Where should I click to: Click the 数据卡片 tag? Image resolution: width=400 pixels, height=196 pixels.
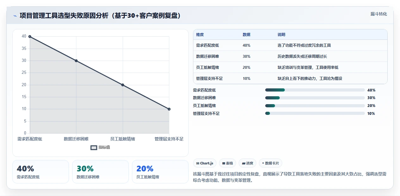pos(271,163)
